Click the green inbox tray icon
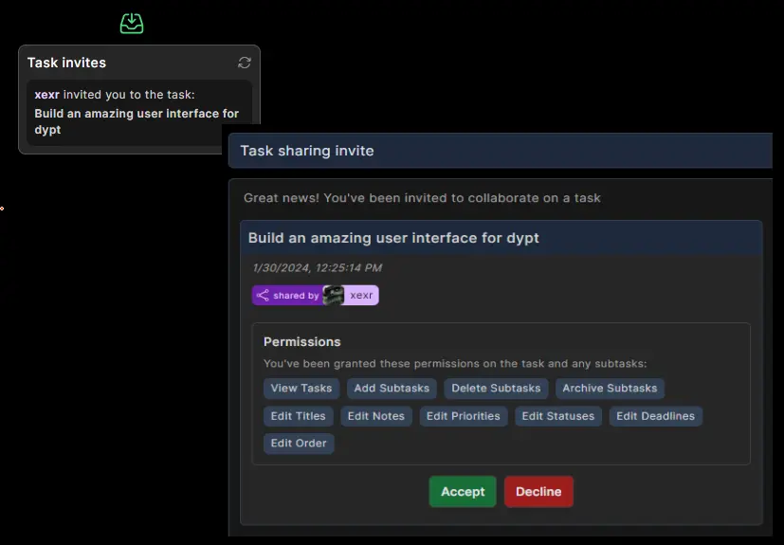 click(132, 23)
